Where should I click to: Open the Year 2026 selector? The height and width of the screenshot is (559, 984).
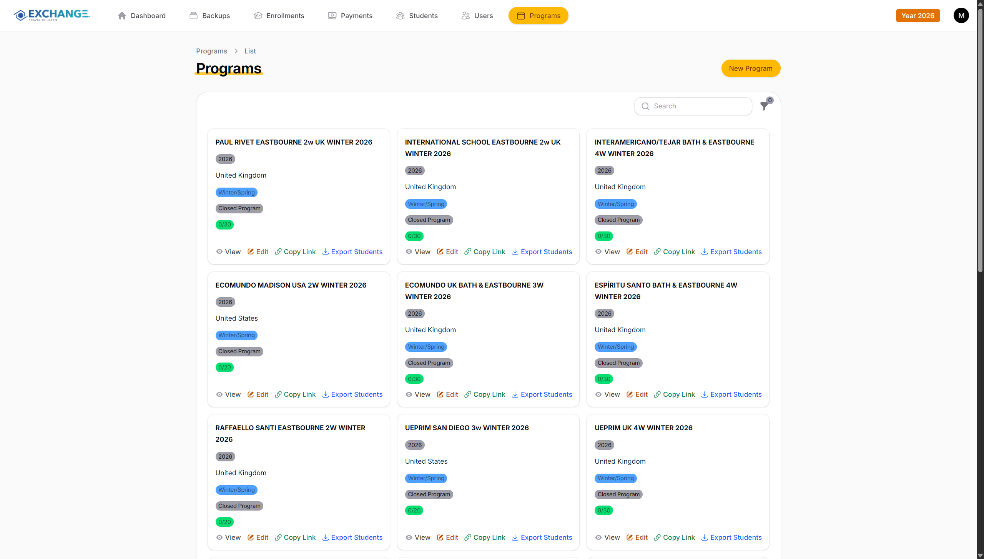918,16
